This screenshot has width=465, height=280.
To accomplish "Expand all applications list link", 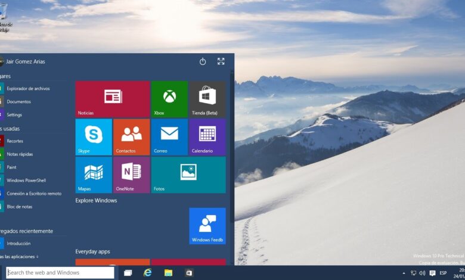I will (x=19, y=257).
